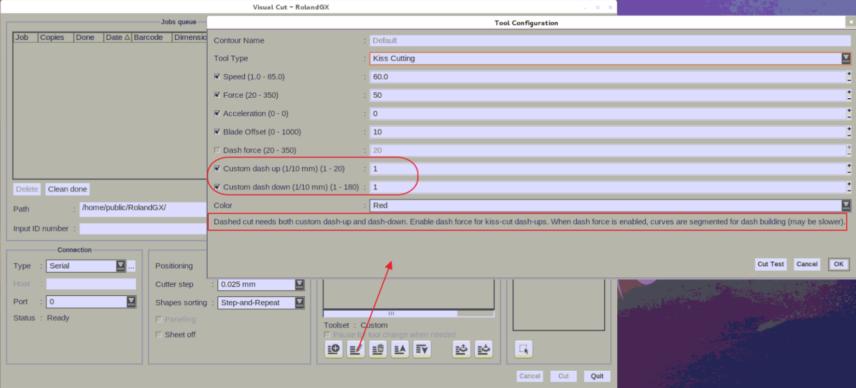Click the Blade Offset value field 10
The height and width of the screenshot is (388, 856).
coord(608,132)
